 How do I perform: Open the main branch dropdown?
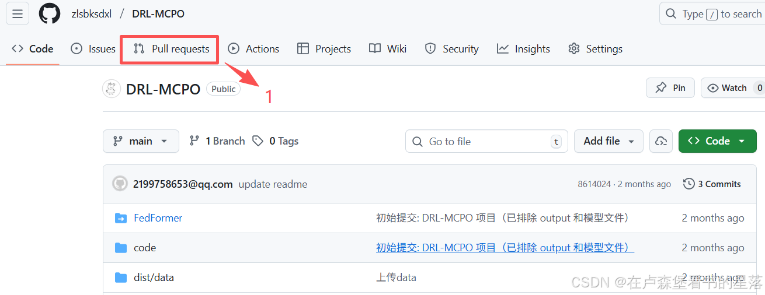click(141, 141)
